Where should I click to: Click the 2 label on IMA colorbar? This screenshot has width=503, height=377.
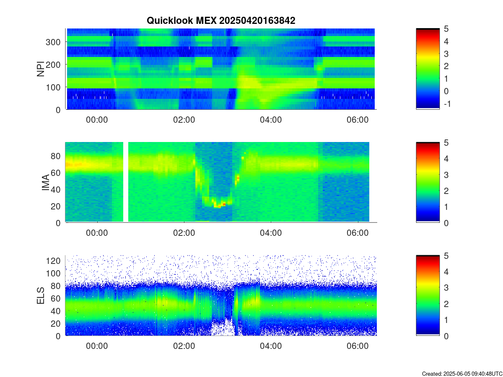click(446, 191)
